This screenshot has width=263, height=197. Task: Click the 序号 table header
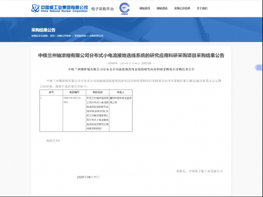(x=51, y=92)
